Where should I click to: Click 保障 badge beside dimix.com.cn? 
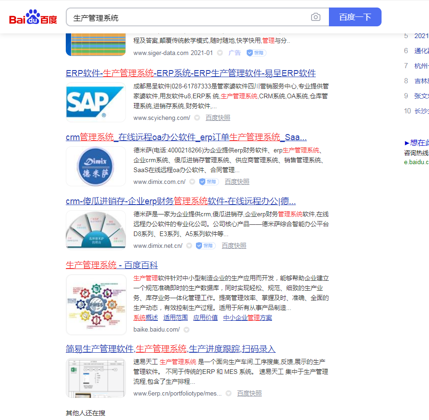tap(209, 182)
